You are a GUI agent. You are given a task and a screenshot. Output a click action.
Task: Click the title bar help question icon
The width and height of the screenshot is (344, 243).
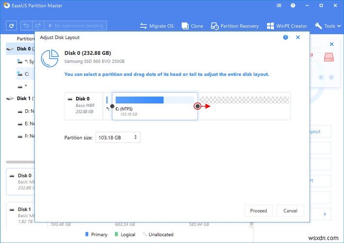click(x=293, y=5)
